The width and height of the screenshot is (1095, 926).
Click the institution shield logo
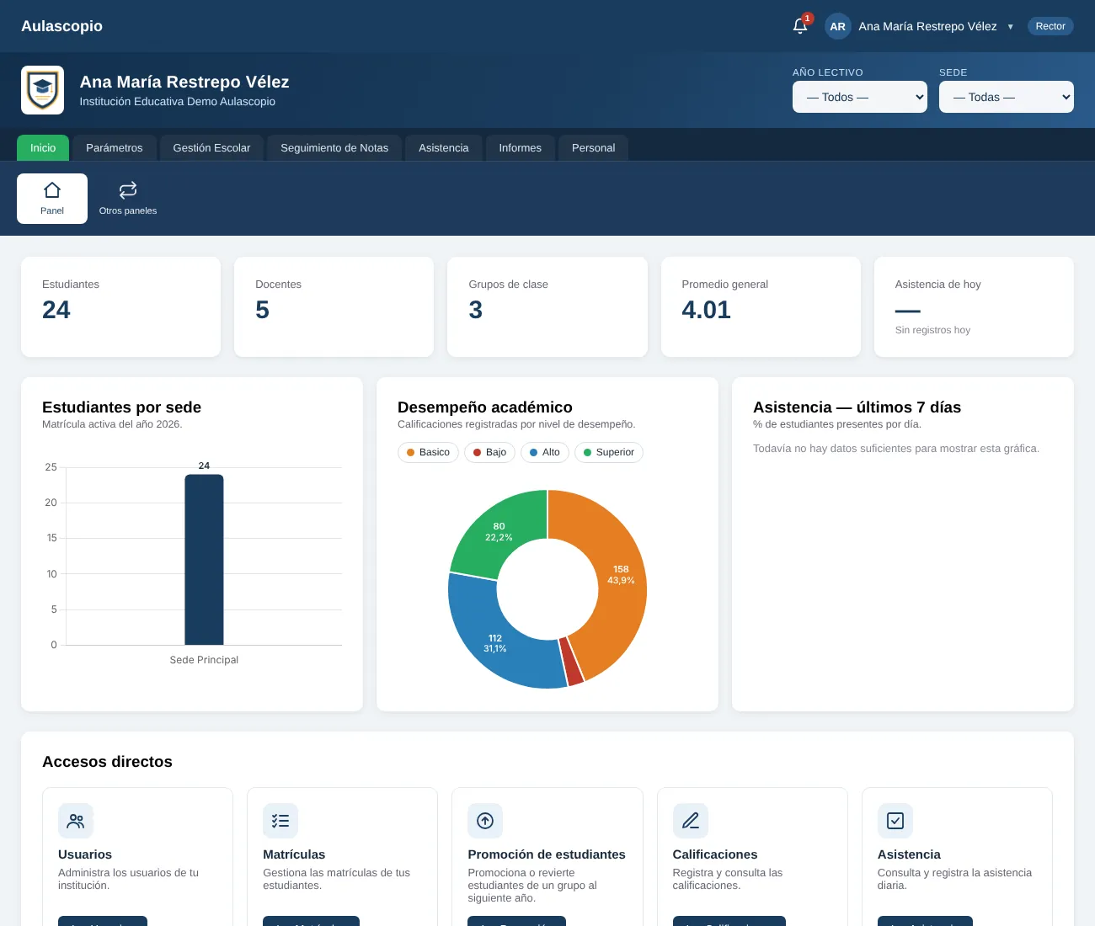pyautogui.click(x=42, y=90)
